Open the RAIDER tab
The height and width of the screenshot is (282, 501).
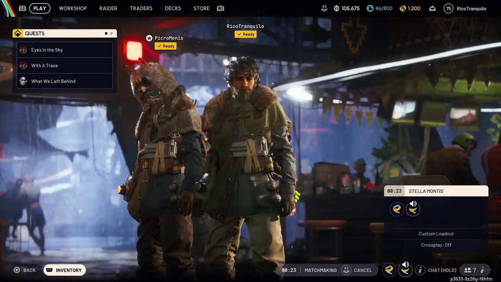(108, 8)
